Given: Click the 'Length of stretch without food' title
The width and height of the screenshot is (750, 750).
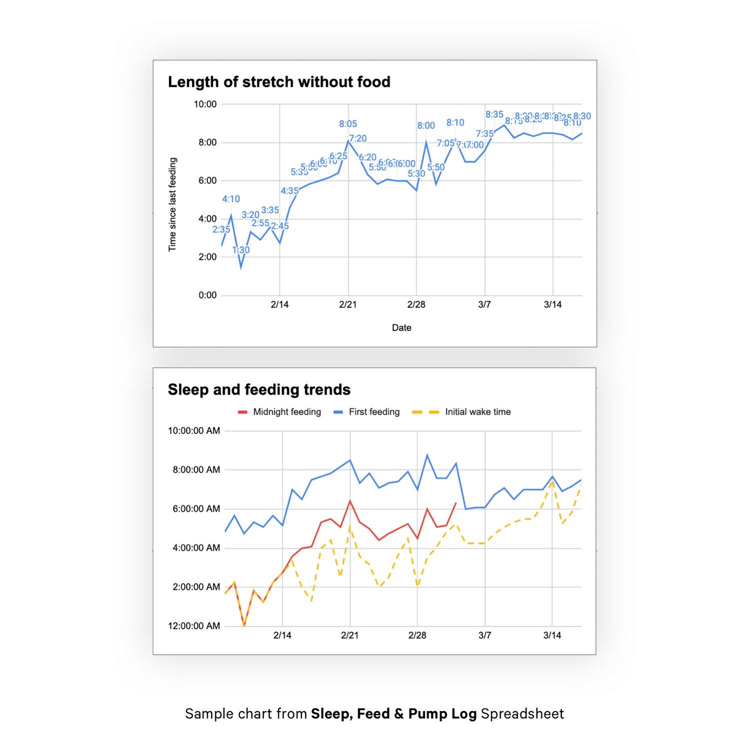Looking at the screenshot, I should tap(279, 82).
